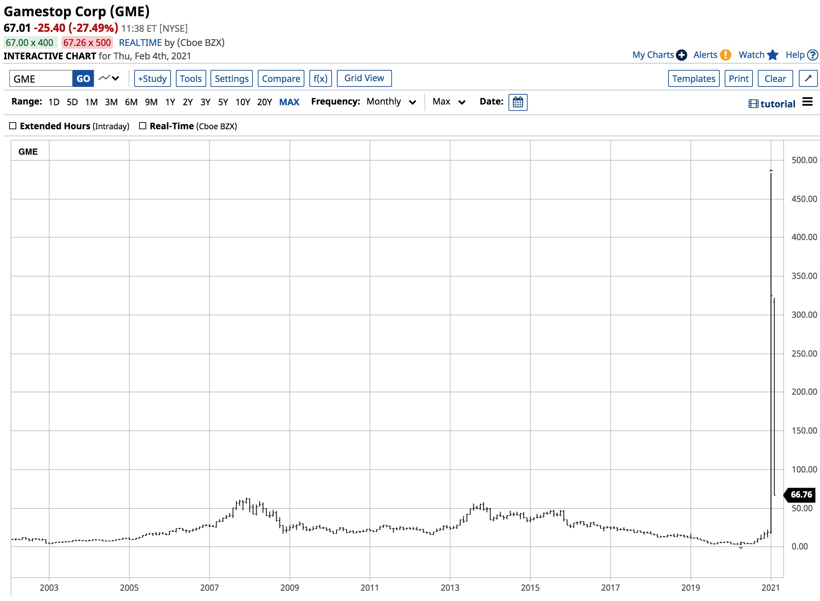Click the My Charts link

pyautogui.click(x=653, y=55)
